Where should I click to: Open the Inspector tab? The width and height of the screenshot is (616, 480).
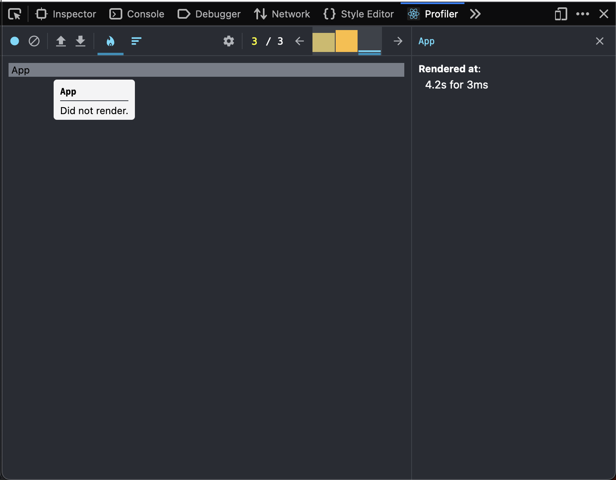point(66,14)
